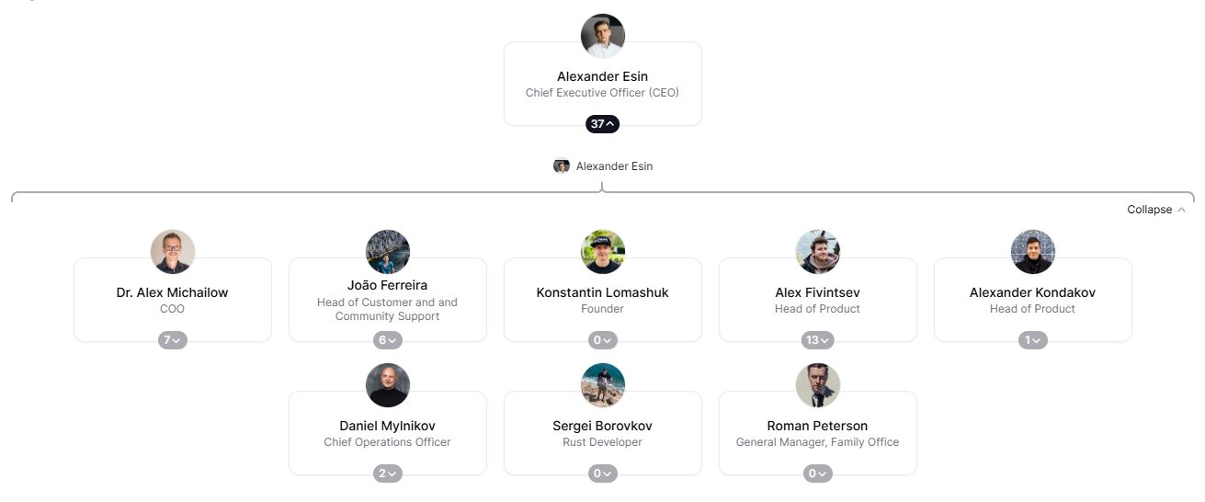This screenshot has height=502, width=1205.
Task: Collapse the CEO's 37 reports badge
Action: point(603,124)
